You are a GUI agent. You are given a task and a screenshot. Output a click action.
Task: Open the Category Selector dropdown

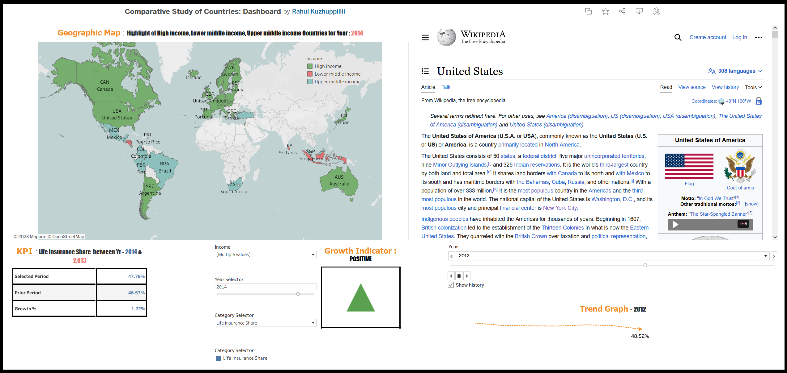point(266,323)
